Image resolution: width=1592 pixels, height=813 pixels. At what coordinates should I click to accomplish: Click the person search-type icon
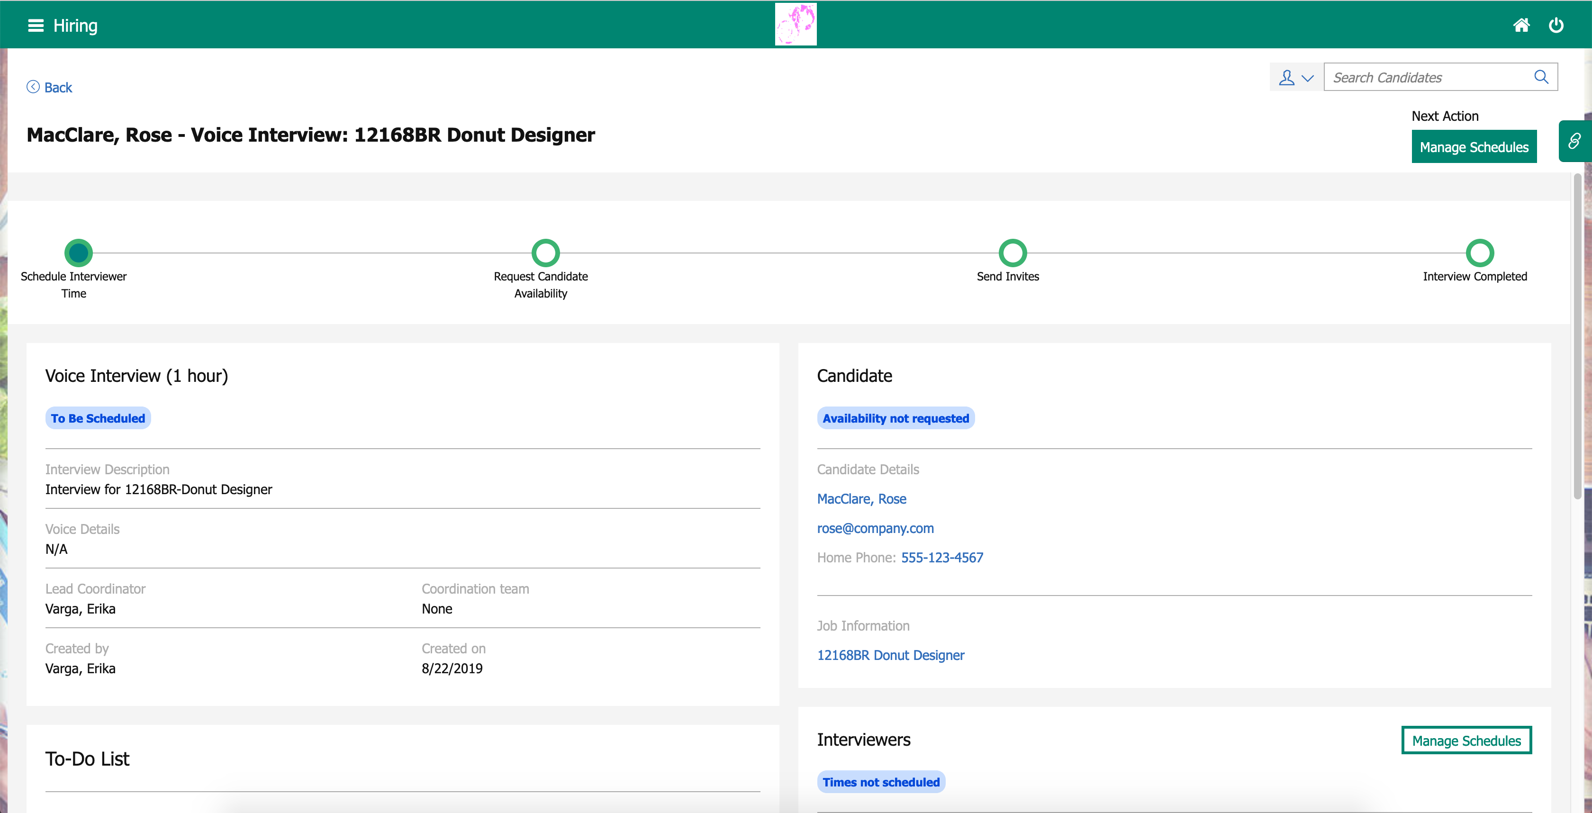point(1286,77)
